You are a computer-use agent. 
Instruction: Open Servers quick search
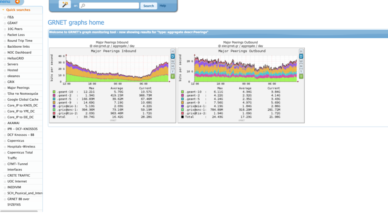point(13,64)
